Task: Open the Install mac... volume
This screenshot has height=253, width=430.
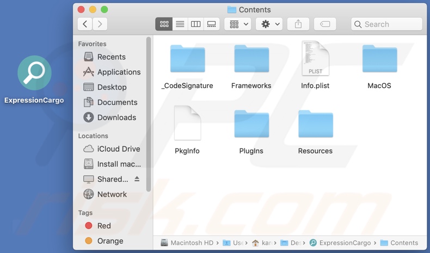Action: pos(111,164)
